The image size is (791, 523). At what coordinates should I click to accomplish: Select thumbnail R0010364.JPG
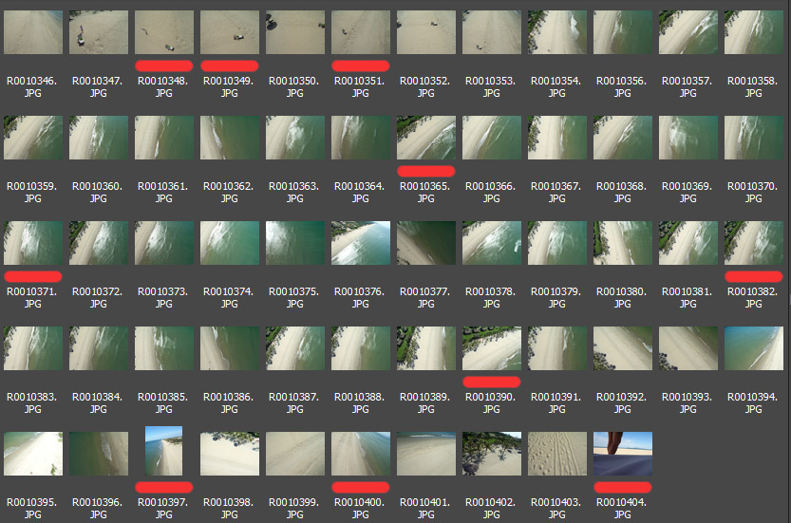(x=361, y=138)
